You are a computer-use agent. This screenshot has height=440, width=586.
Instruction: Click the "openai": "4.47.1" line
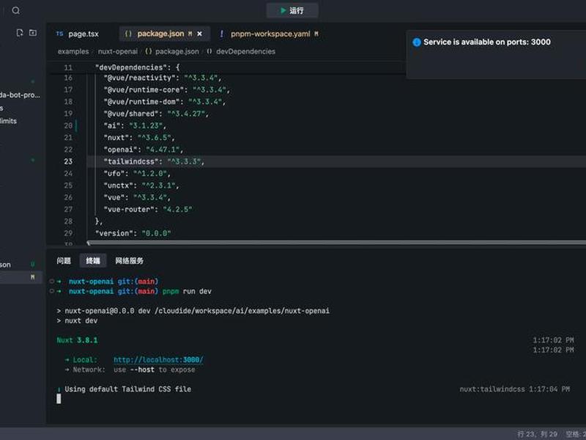click(143, 150)
